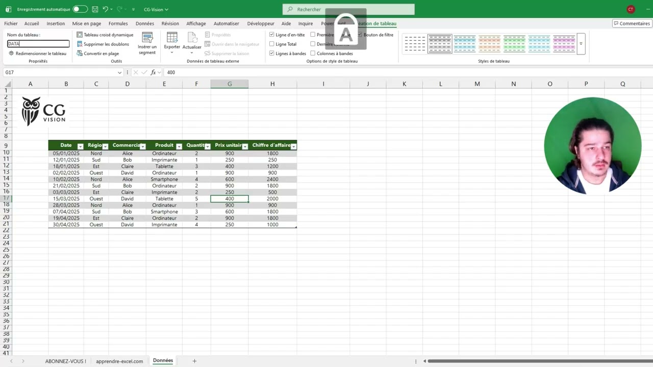Click the insert function fx icon
The height and width of the screenshot is (367, 653).
coord(153,72)
